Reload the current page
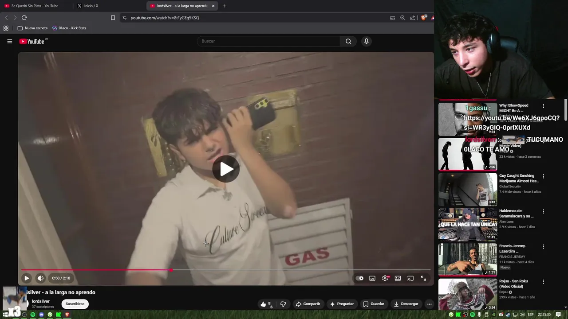 pos(24,18)
